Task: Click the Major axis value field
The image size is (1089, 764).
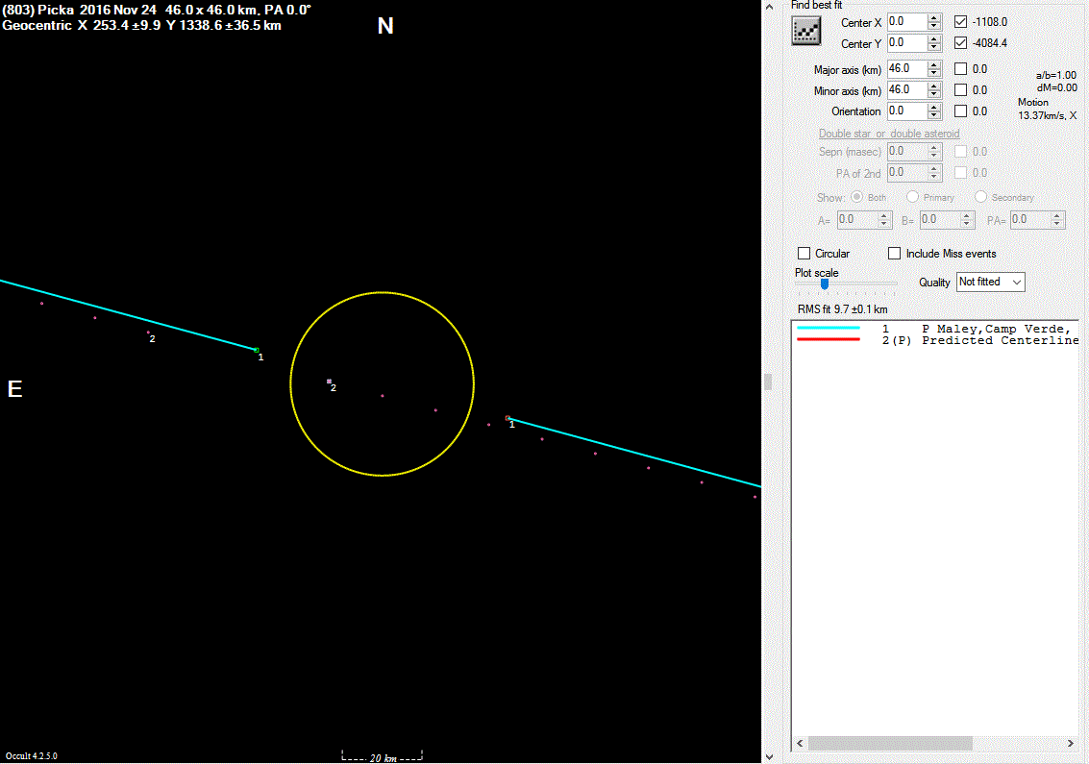Action: (x=907, y=69)
